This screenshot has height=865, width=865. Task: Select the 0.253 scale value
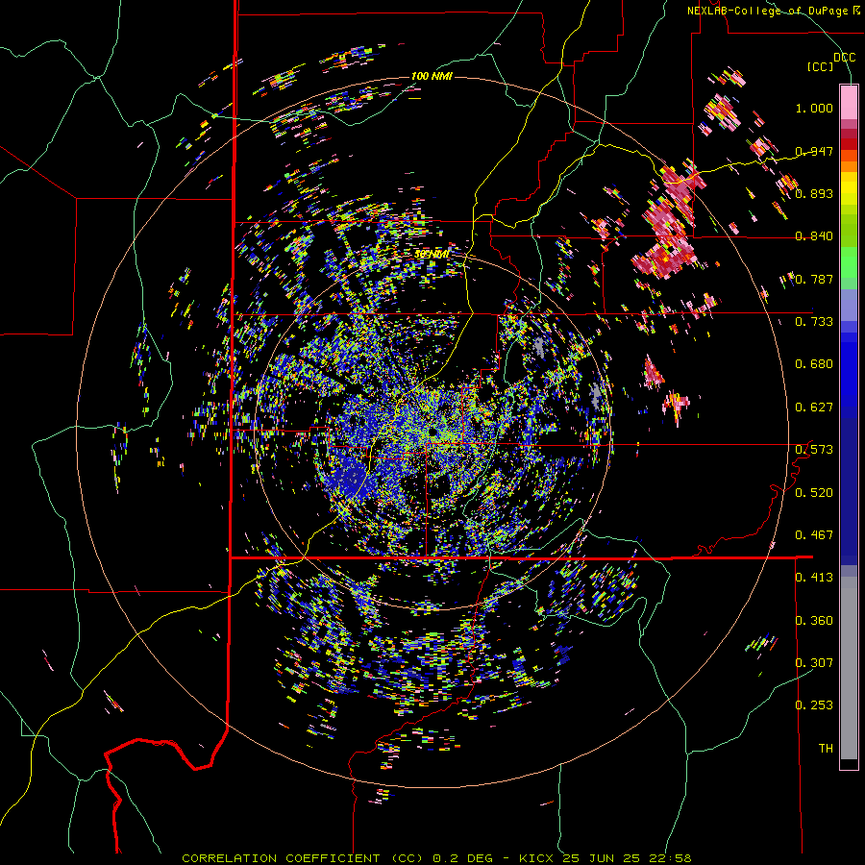(814, 705)
